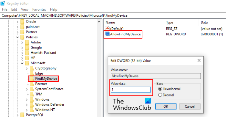Select the (Default) value name
Screen dimensions: 226x117
117,29
